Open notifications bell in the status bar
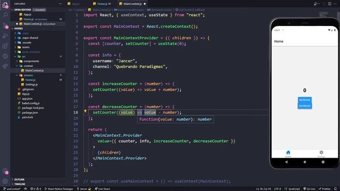Screen dimensions: 340x191 [335, 189]
